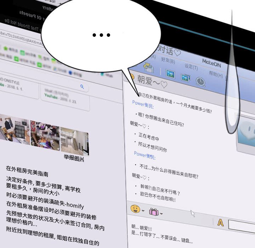This screenshot has width=255, height=248.
Task: Open the 帮助(H) menu
Action: [215, 74]
